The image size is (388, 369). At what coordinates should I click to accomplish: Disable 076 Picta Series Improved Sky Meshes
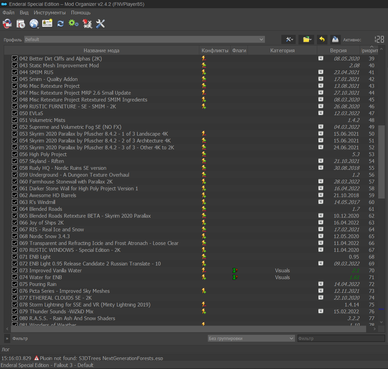tap(15, 291)
